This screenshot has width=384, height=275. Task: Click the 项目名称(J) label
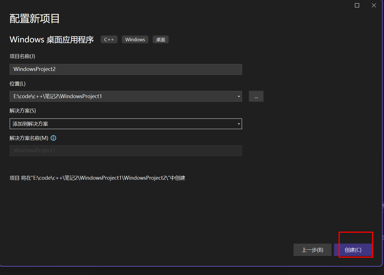tap(22, 56)
